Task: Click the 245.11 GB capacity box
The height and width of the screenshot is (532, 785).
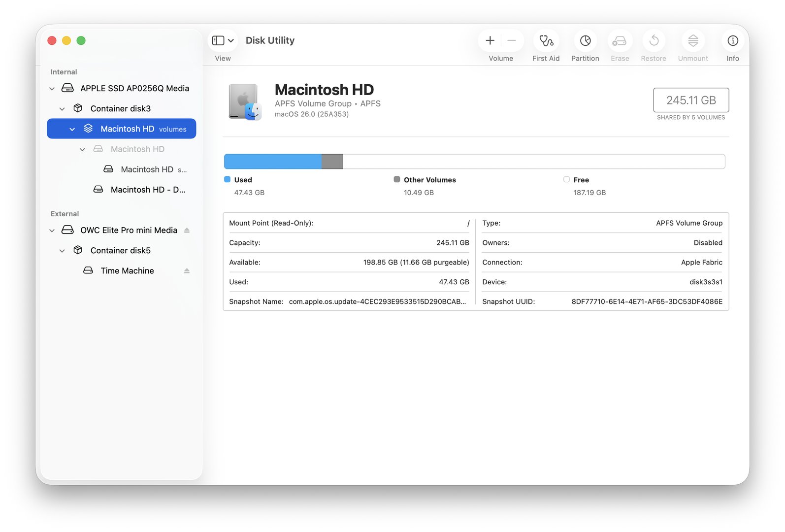Action: pyautogui.click(x=691, y=100)
